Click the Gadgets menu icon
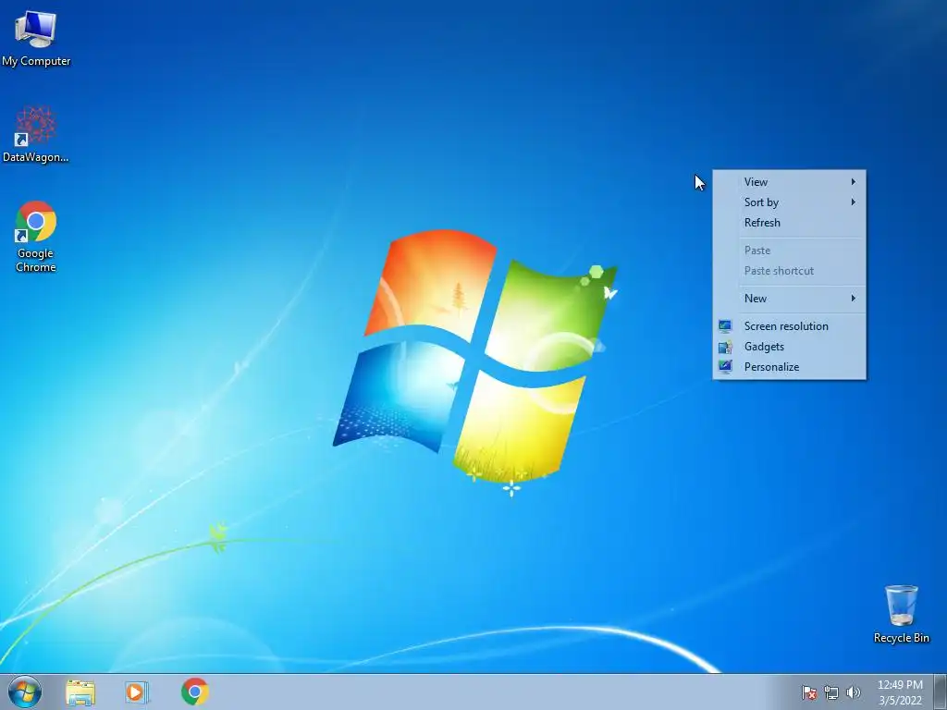This screenshot has height=710, width=947. [725, 347]
